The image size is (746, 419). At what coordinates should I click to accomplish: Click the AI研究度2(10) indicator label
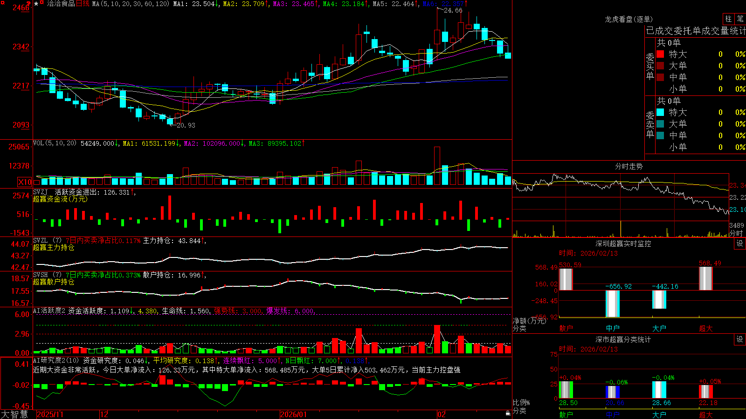56,360
